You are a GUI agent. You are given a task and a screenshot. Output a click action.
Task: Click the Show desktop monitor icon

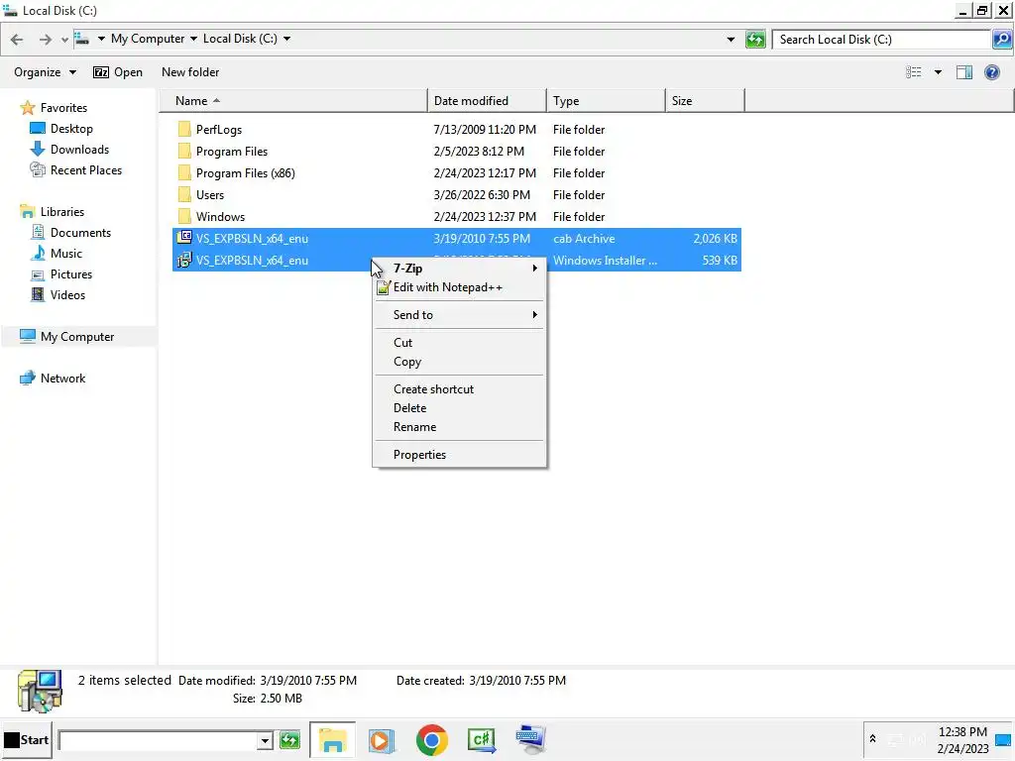pos(1003,739)
